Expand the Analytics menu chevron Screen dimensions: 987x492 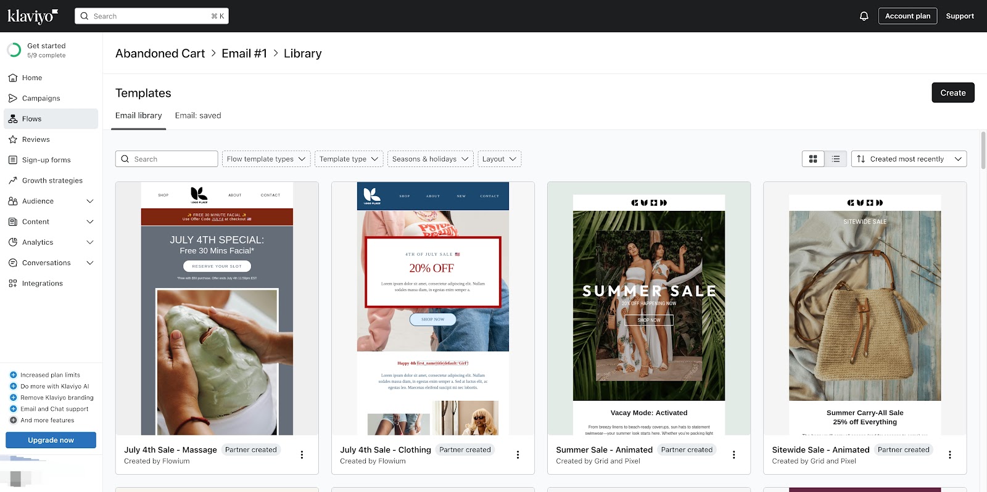point(90,242)
